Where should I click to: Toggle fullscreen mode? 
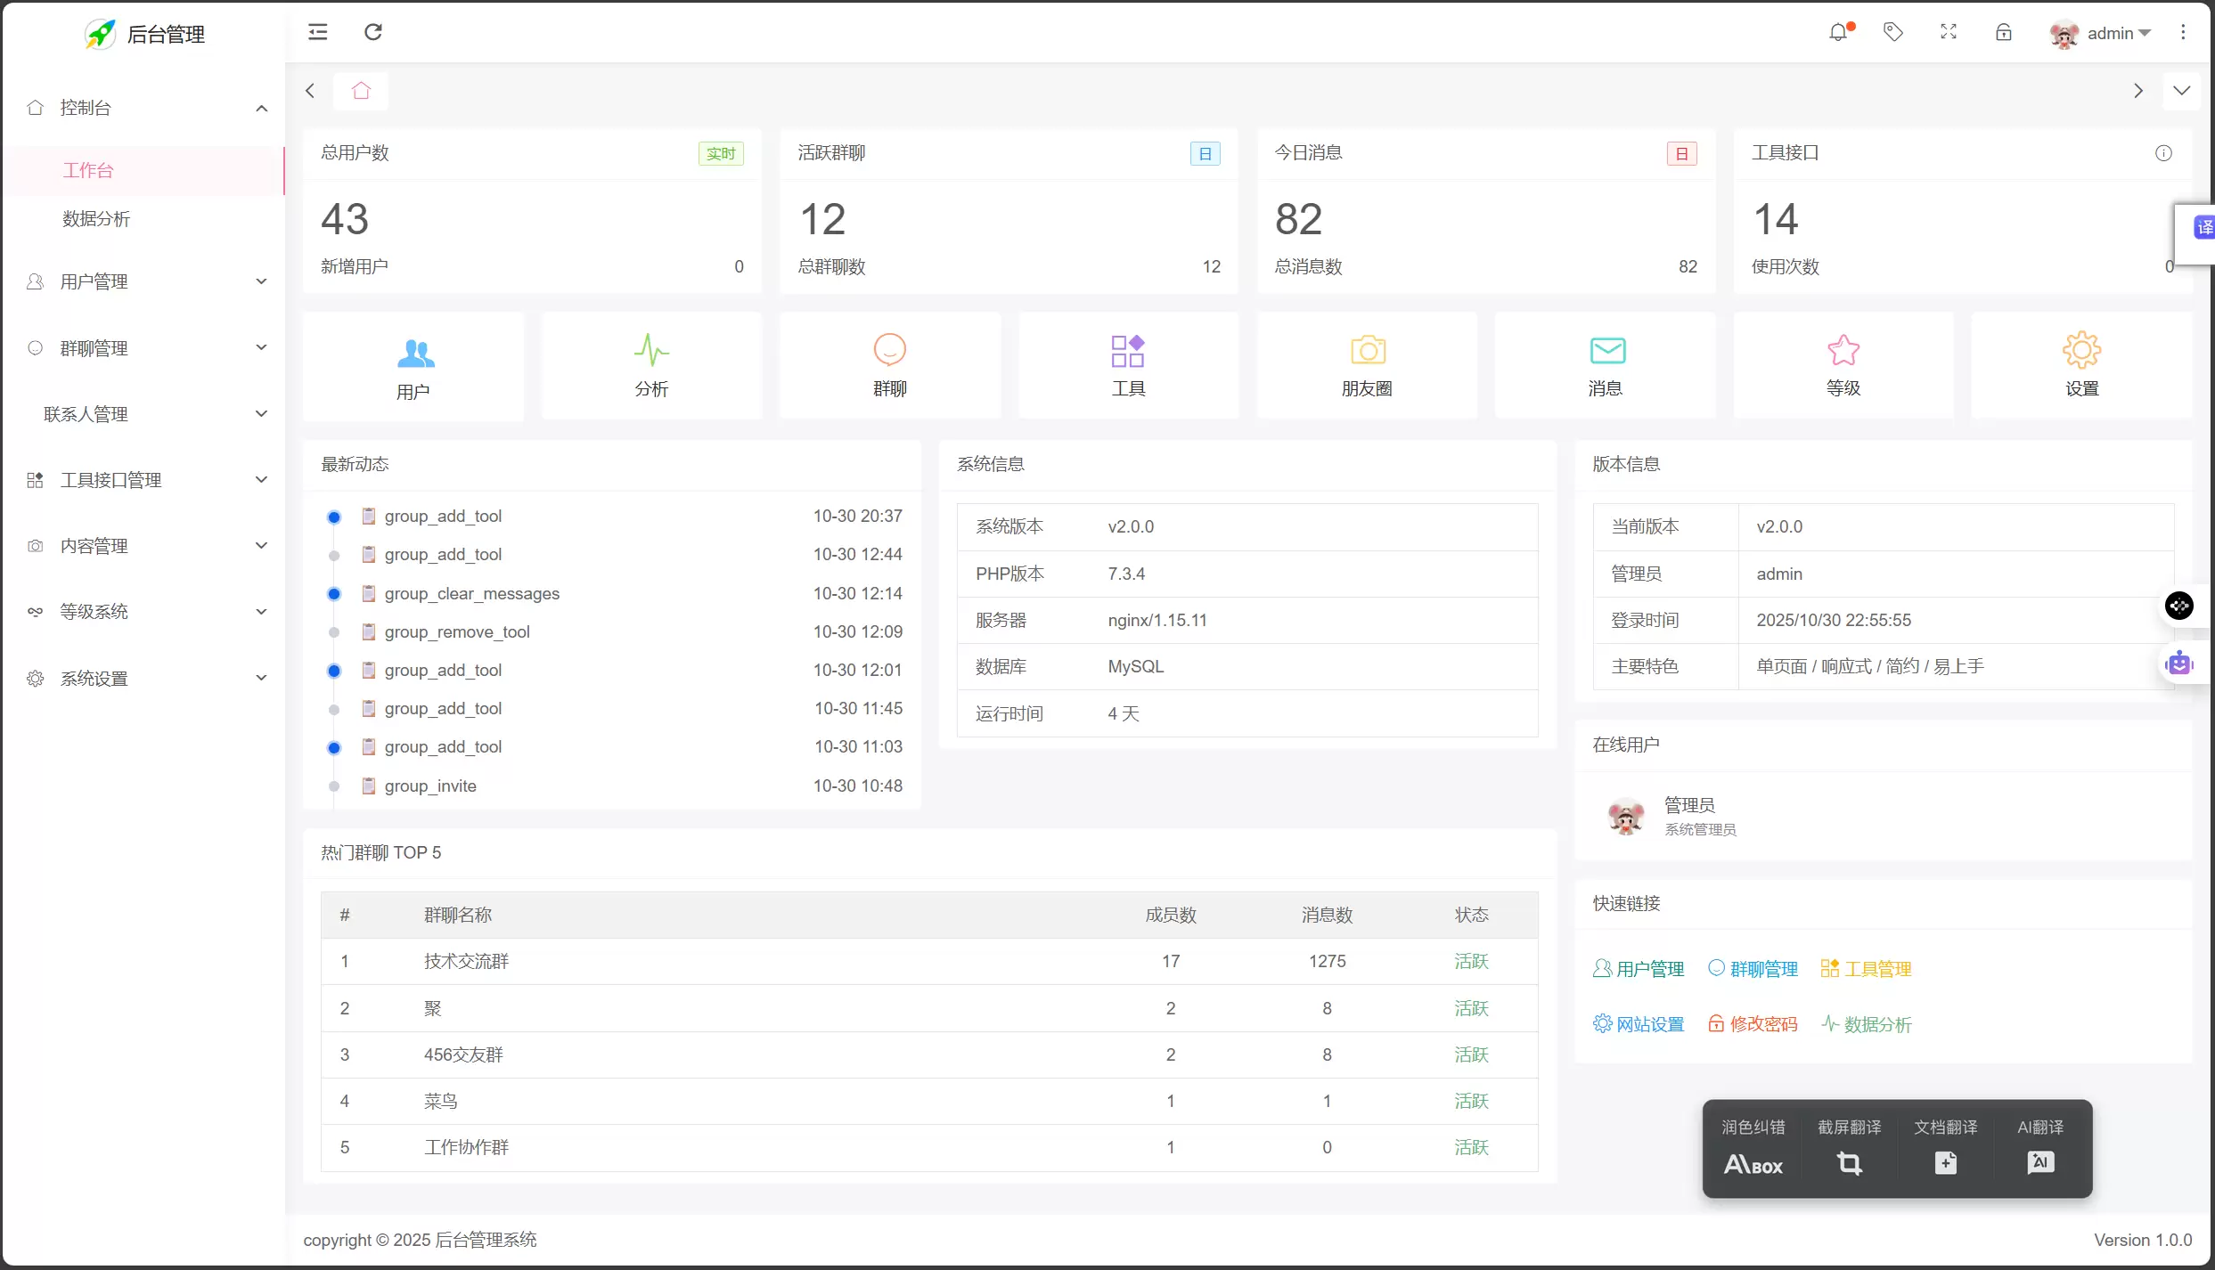pos(1949,32)
